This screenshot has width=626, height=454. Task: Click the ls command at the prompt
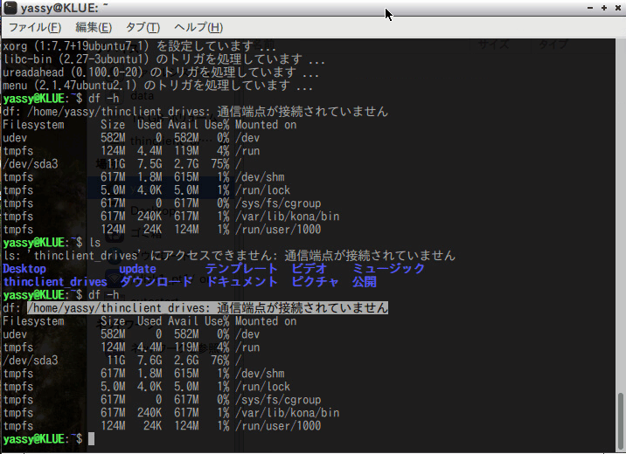(95, 243)
